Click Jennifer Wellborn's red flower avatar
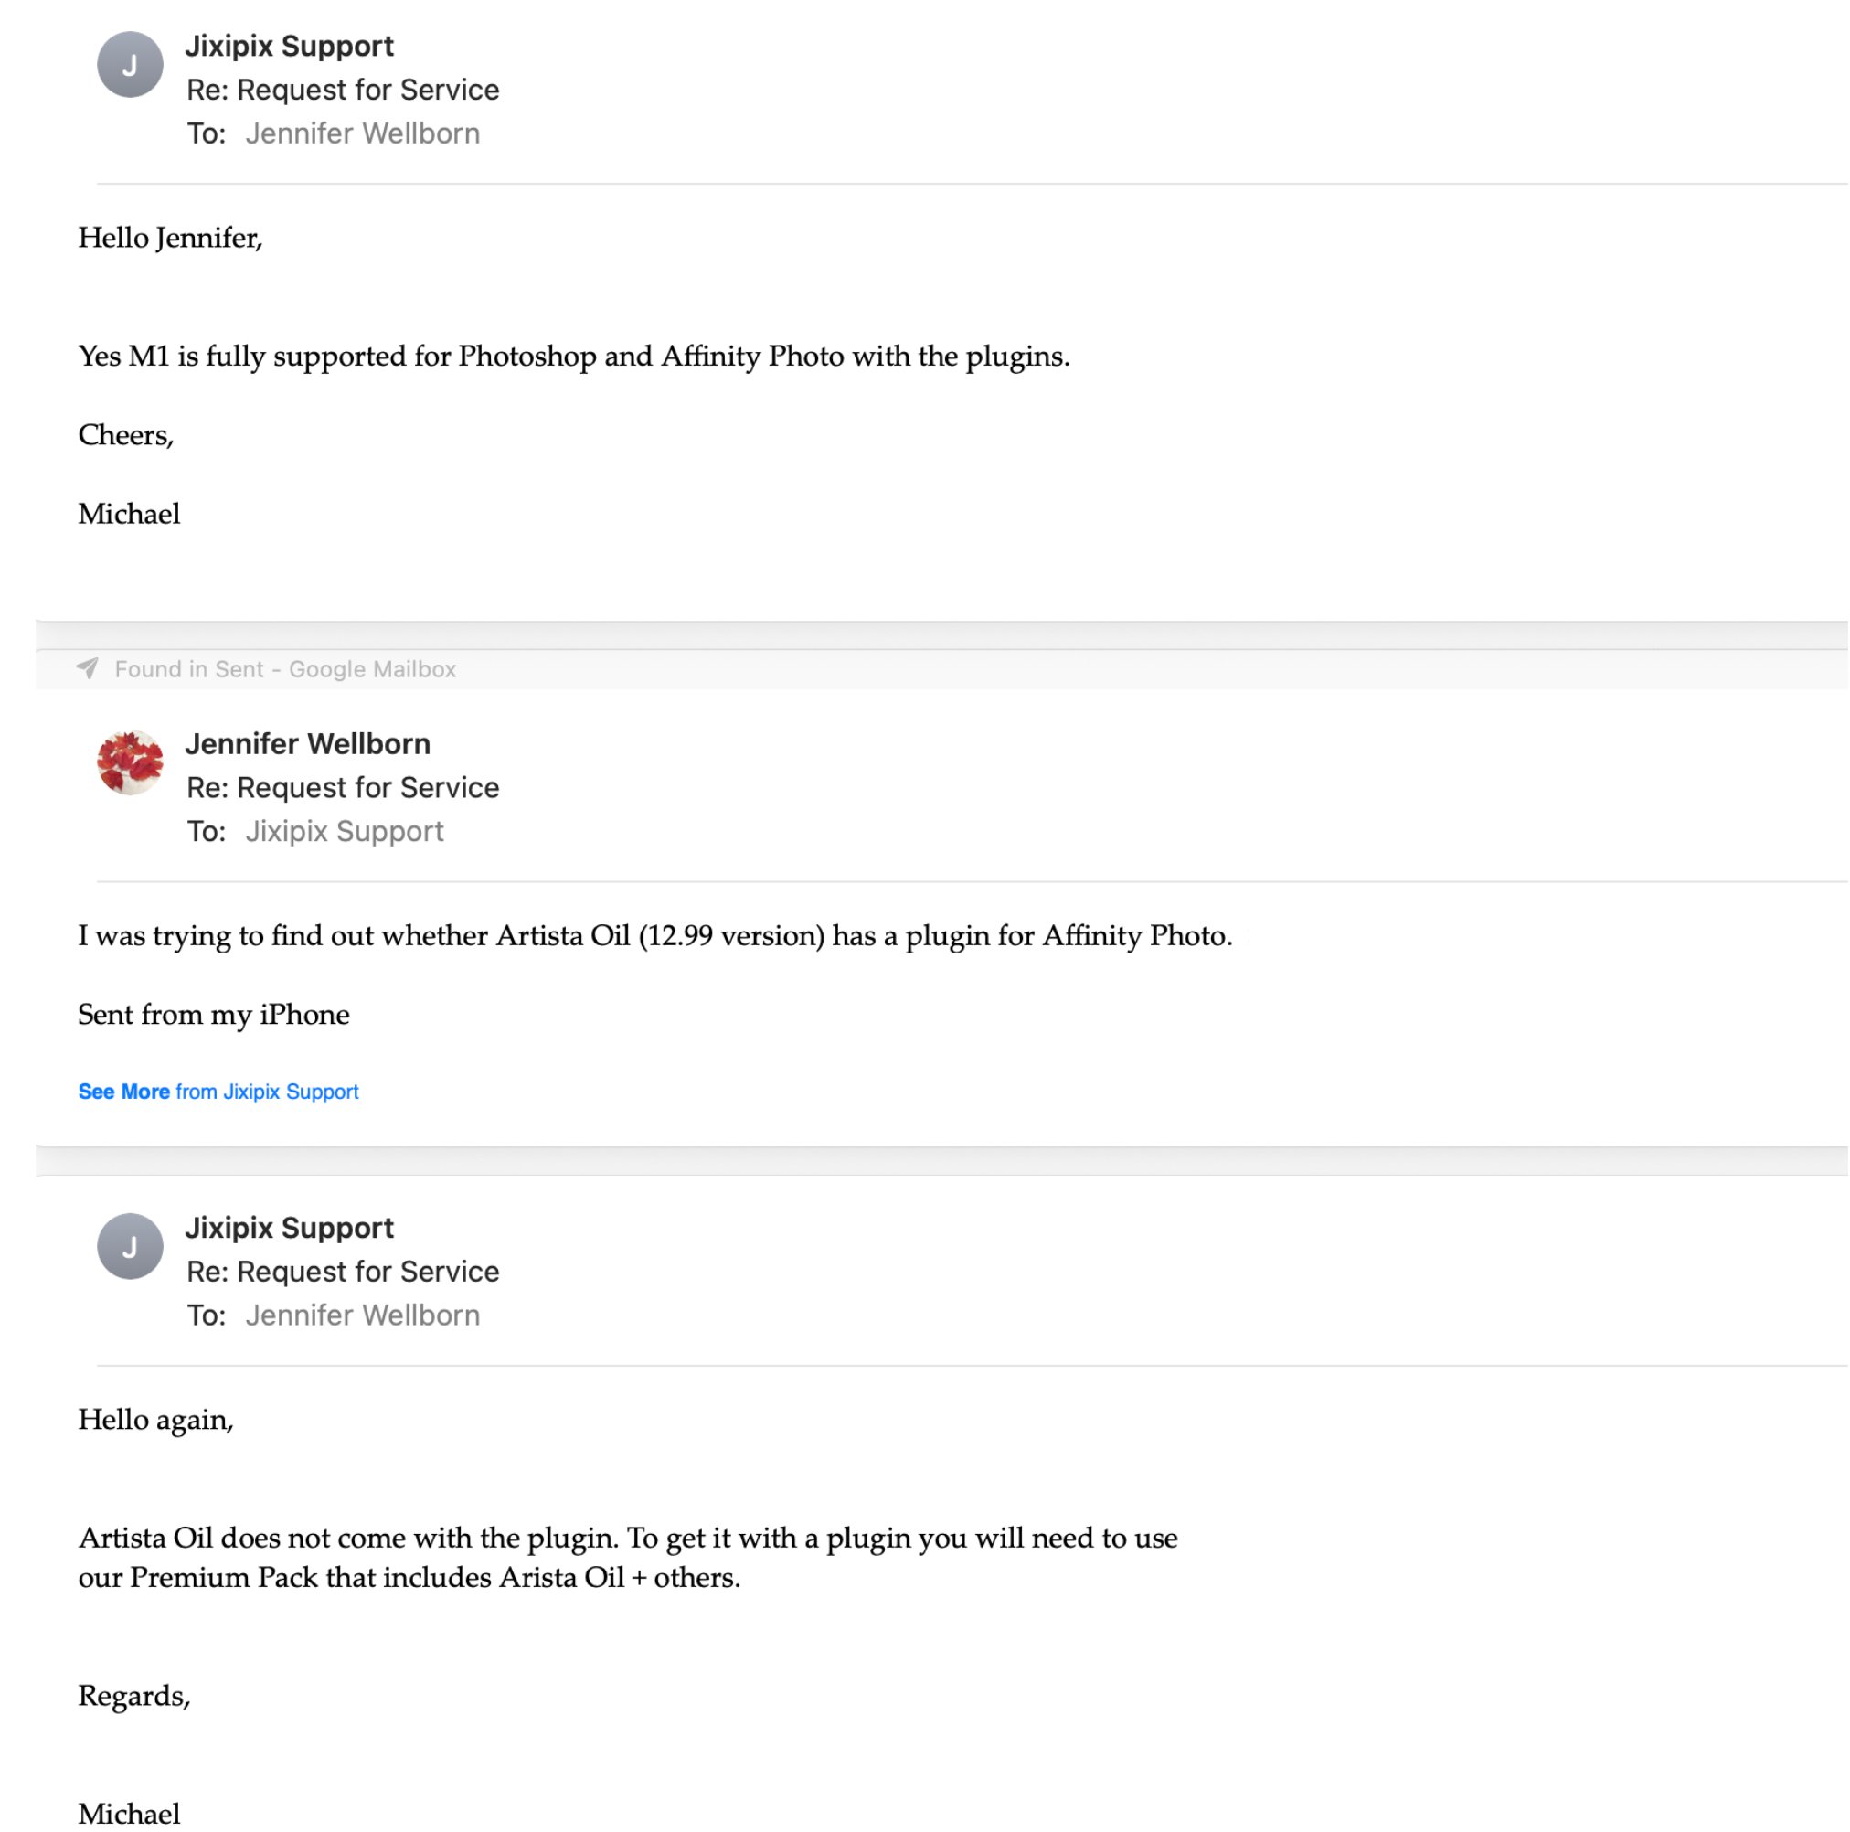This screenshot has height=1832, width=1850. 130,762
